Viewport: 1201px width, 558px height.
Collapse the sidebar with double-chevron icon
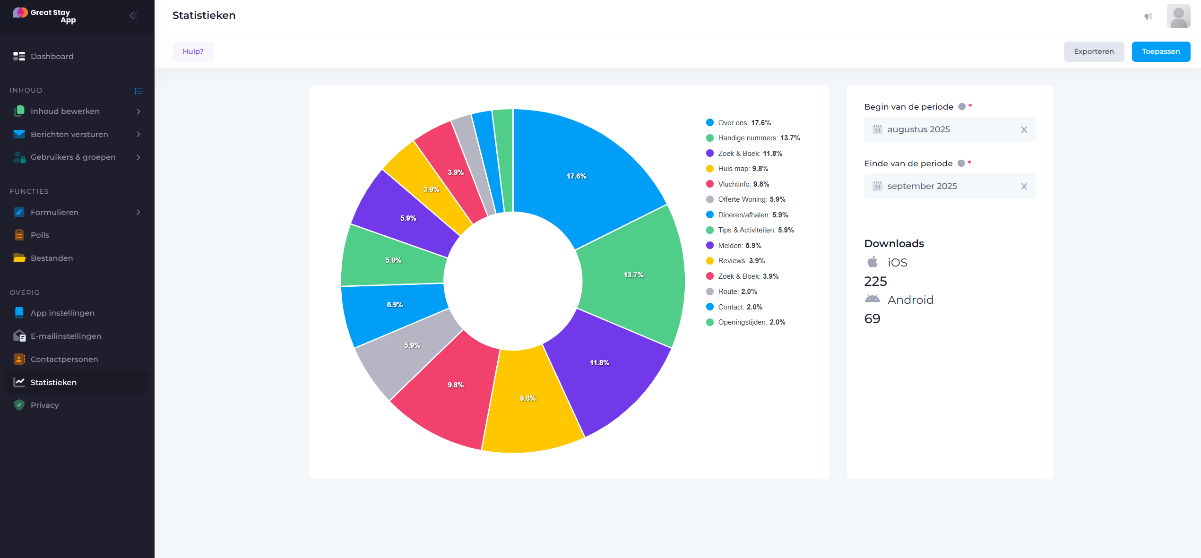(133, 16)
